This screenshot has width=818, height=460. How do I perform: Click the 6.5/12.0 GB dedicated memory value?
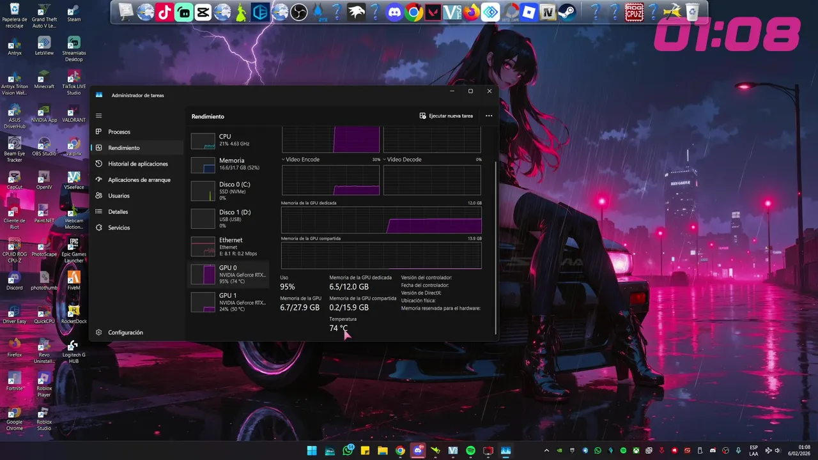click(349, 287)
